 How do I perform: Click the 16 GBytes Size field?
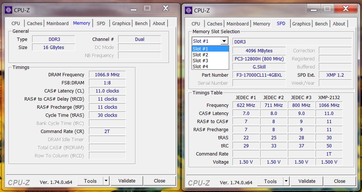[54, 48]
